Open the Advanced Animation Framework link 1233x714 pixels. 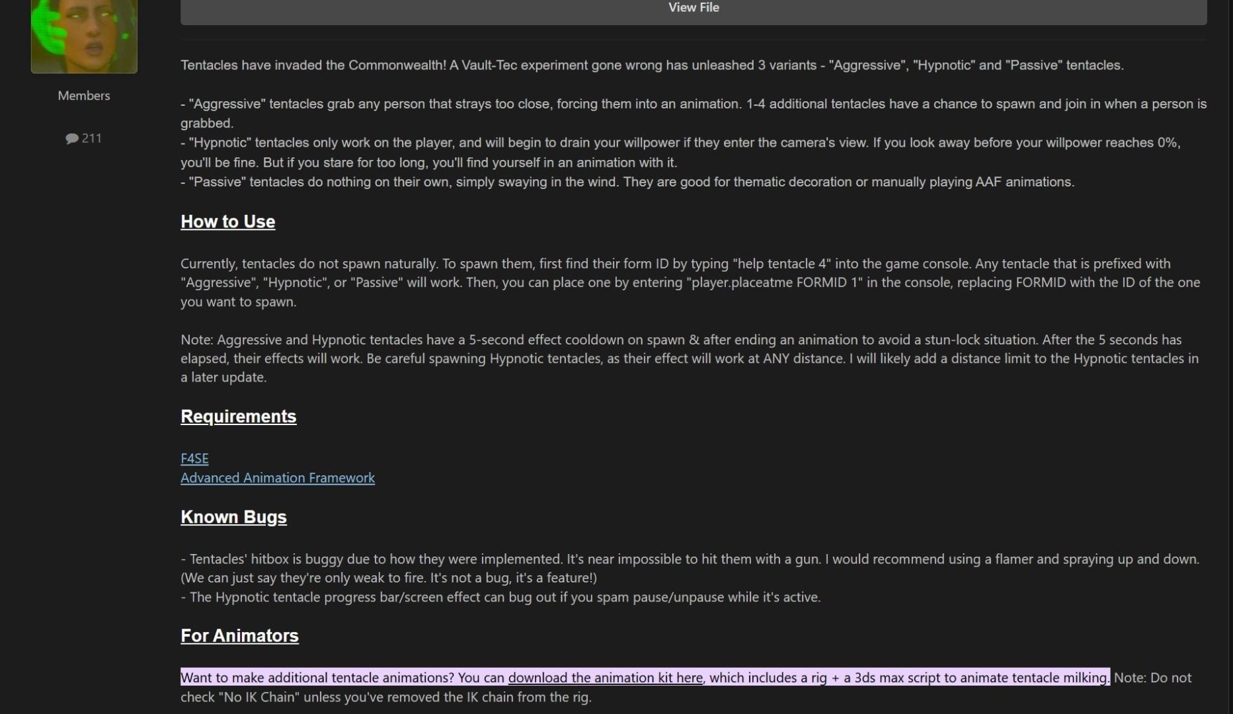coord(278,477)
